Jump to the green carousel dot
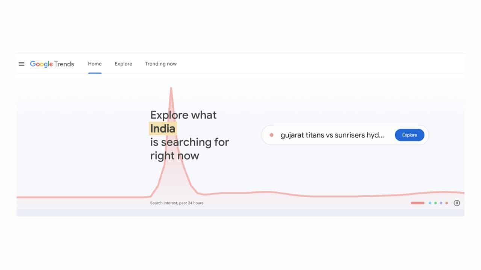The height and width of the screenshot is (270, 481). point(436,203)
